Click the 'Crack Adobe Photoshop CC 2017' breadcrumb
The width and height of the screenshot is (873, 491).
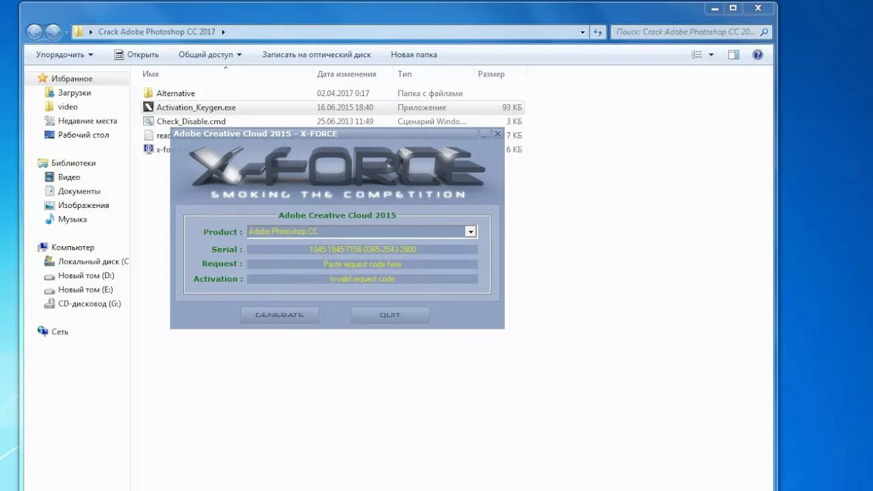(156, 32)
